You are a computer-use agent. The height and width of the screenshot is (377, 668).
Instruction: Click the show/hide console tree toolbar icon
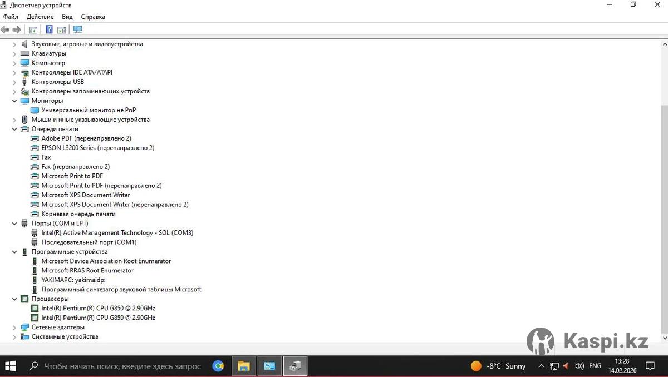click(33, 29)
